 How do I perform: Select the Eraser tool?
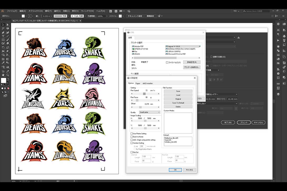click(8, 43)
